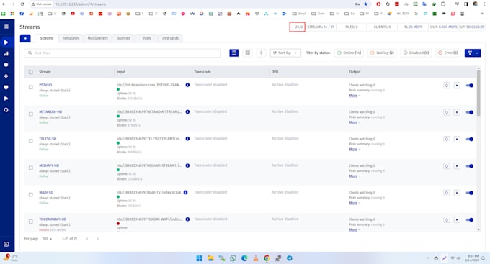The height and width of the screenshot is (264, 490).
Task: Click info icon next to PSTVHD input URL
Action: (187, 85)
